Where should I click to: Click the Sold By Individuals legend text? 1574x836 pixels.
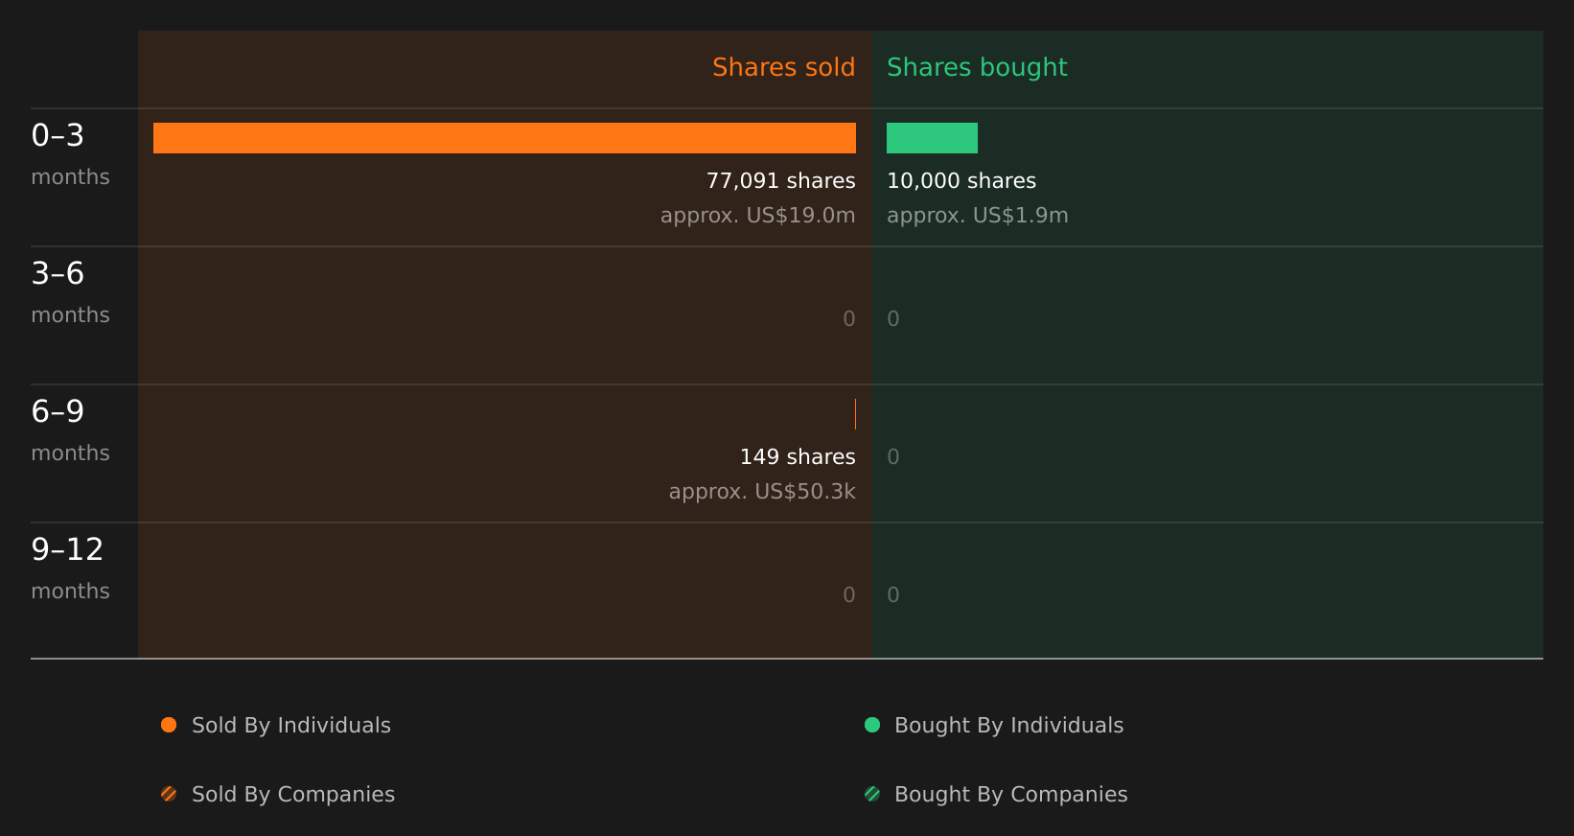pyautogui.click(x=291, y=725)
